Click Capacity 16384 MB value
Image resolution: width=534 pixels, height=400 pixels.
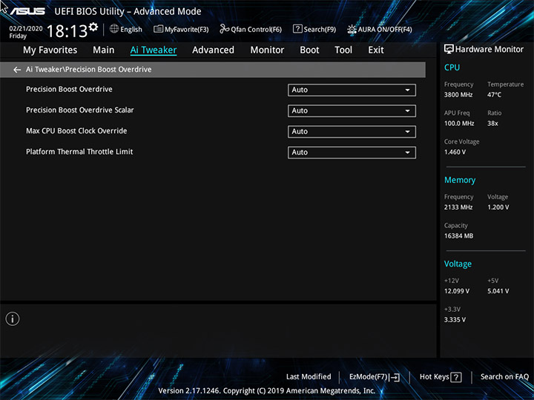tap(458, 236)
